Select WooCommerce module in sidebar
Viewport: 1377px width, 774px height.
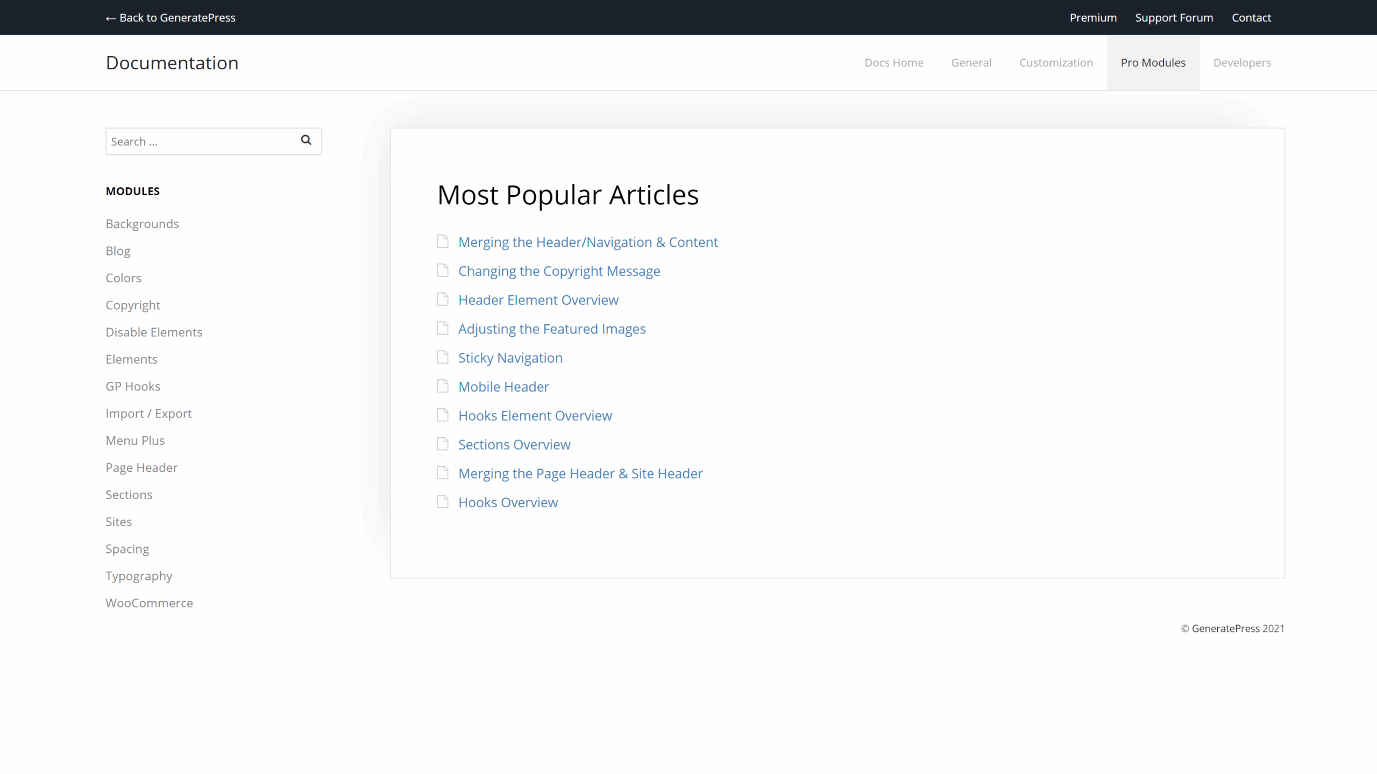149,603
